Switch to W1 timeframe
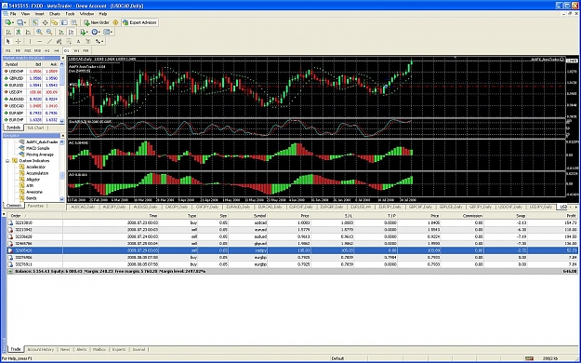Screen dimensions: 581x363 click(x=76, y=50)
